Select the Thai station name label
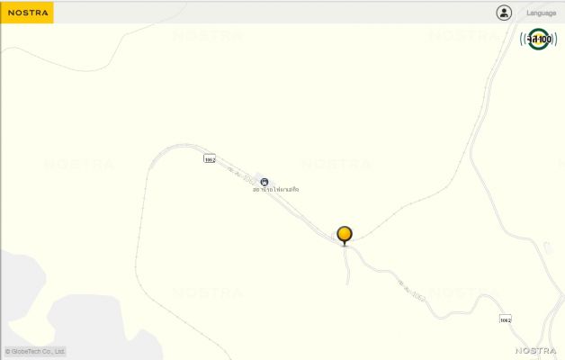The width and height of the screenshot is (565, 360). 275,190
